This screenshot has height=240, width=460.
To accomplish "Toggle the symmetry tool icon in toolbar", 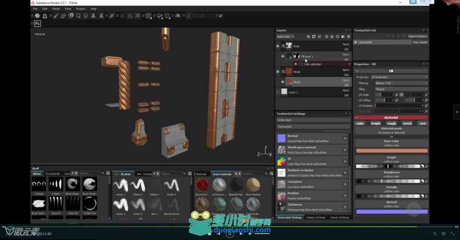I will click(x=123, y=16).
